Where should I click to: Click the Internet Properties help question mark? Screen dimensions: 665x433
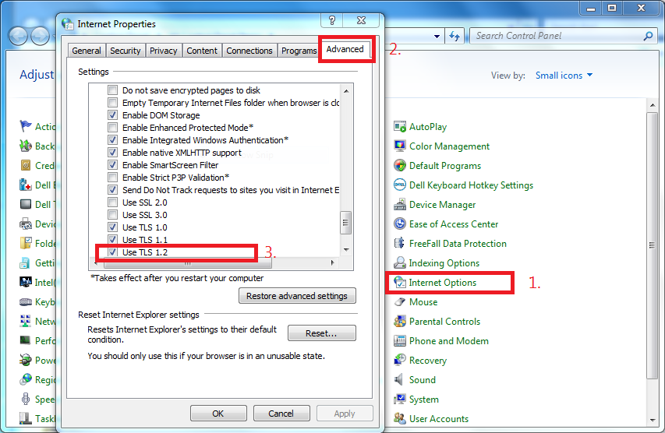[332, 20]
